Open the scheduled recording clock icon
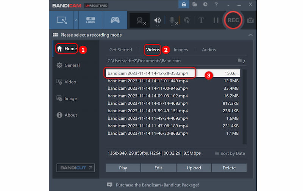 point(205,5)
